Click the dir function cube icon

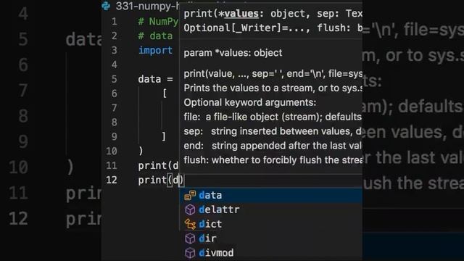[190, 239]
